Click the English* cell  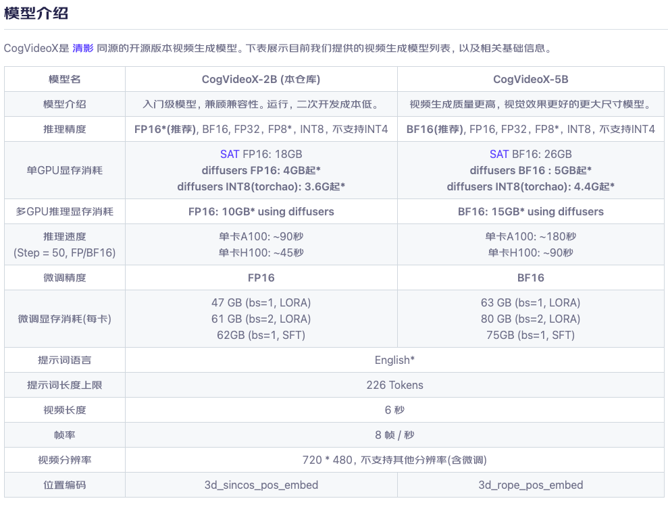coord(394,361)
